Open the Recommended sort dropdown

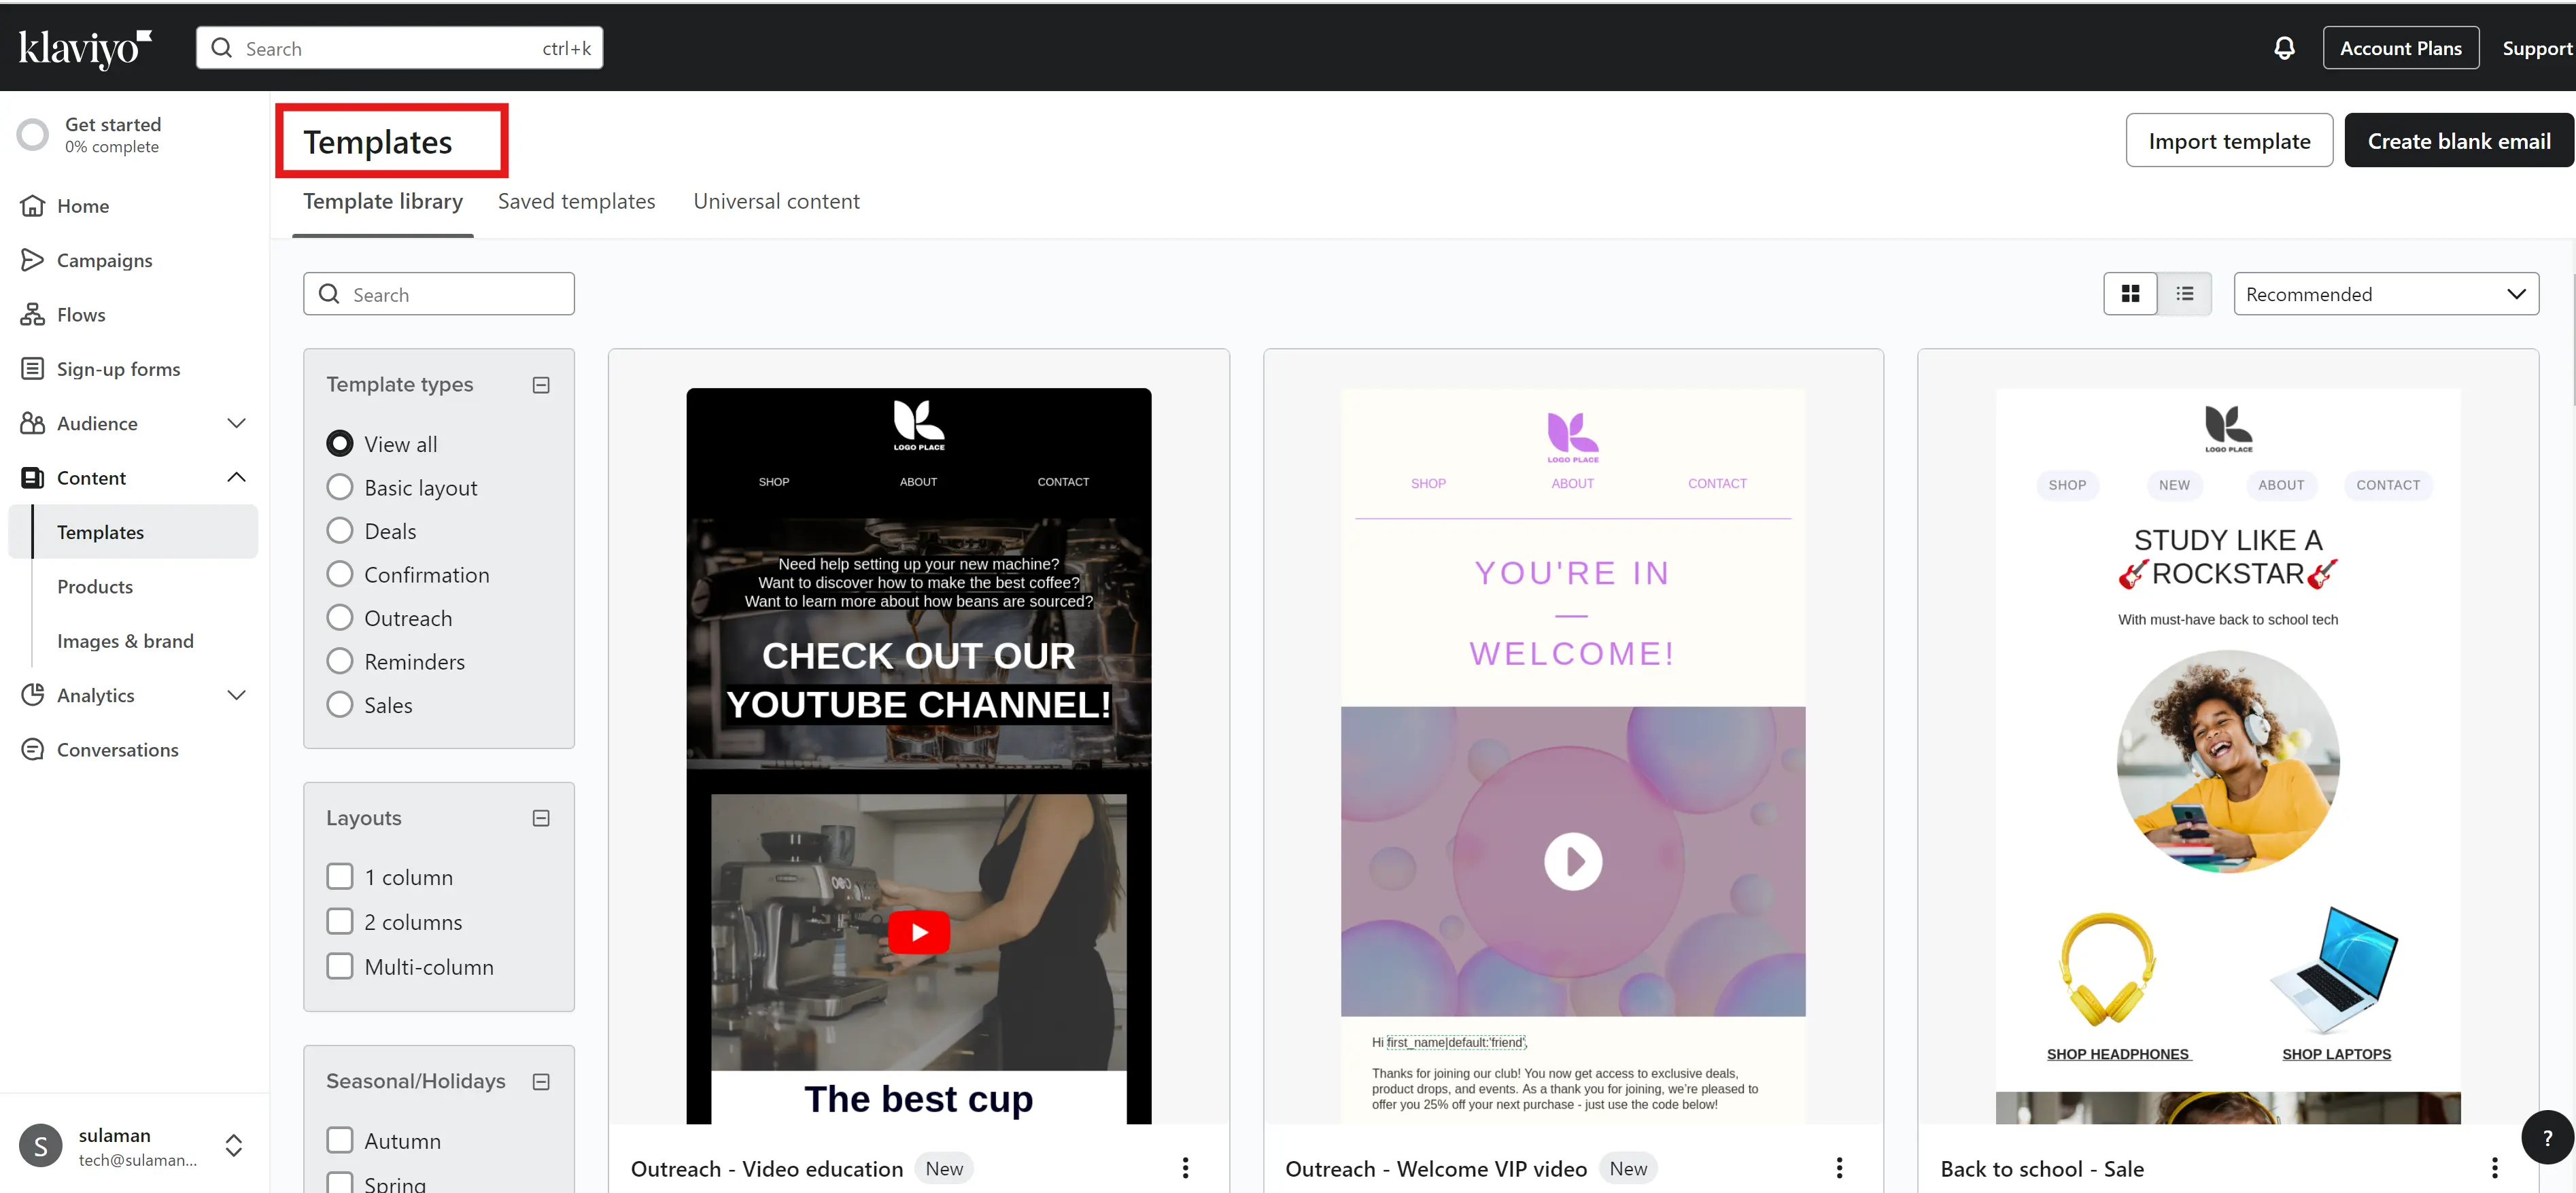click(x=2385, y=294)
